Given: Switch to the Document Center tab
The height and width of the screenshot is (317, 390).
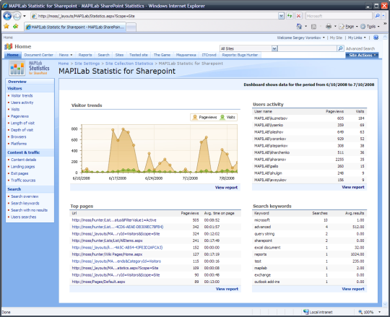Looking at the screenshot, I should [38, 55].
